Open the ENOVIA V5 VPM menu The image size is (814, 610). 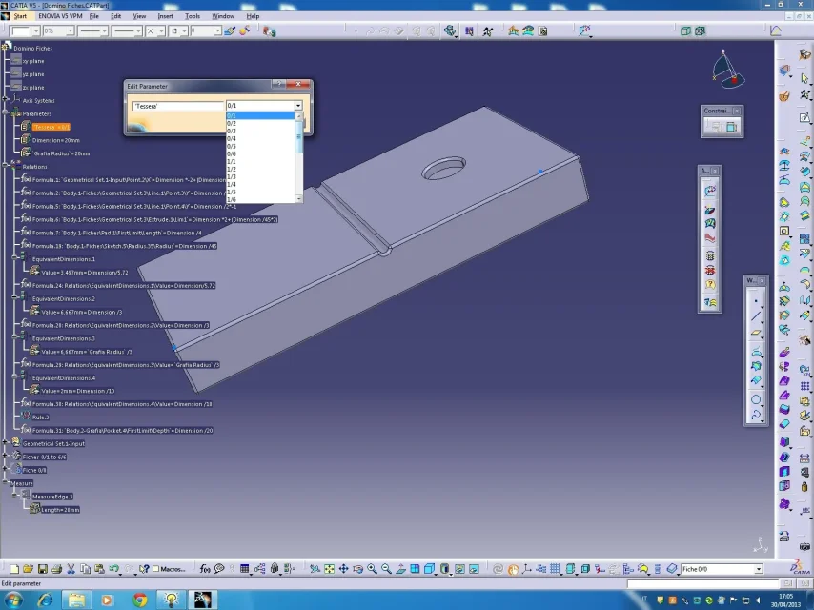[60, 16]
